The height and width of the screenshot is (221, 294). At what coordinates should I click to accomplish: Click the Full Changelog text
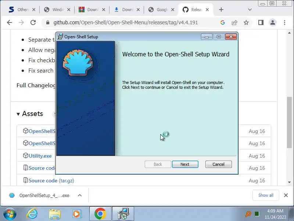pos(36,85)
